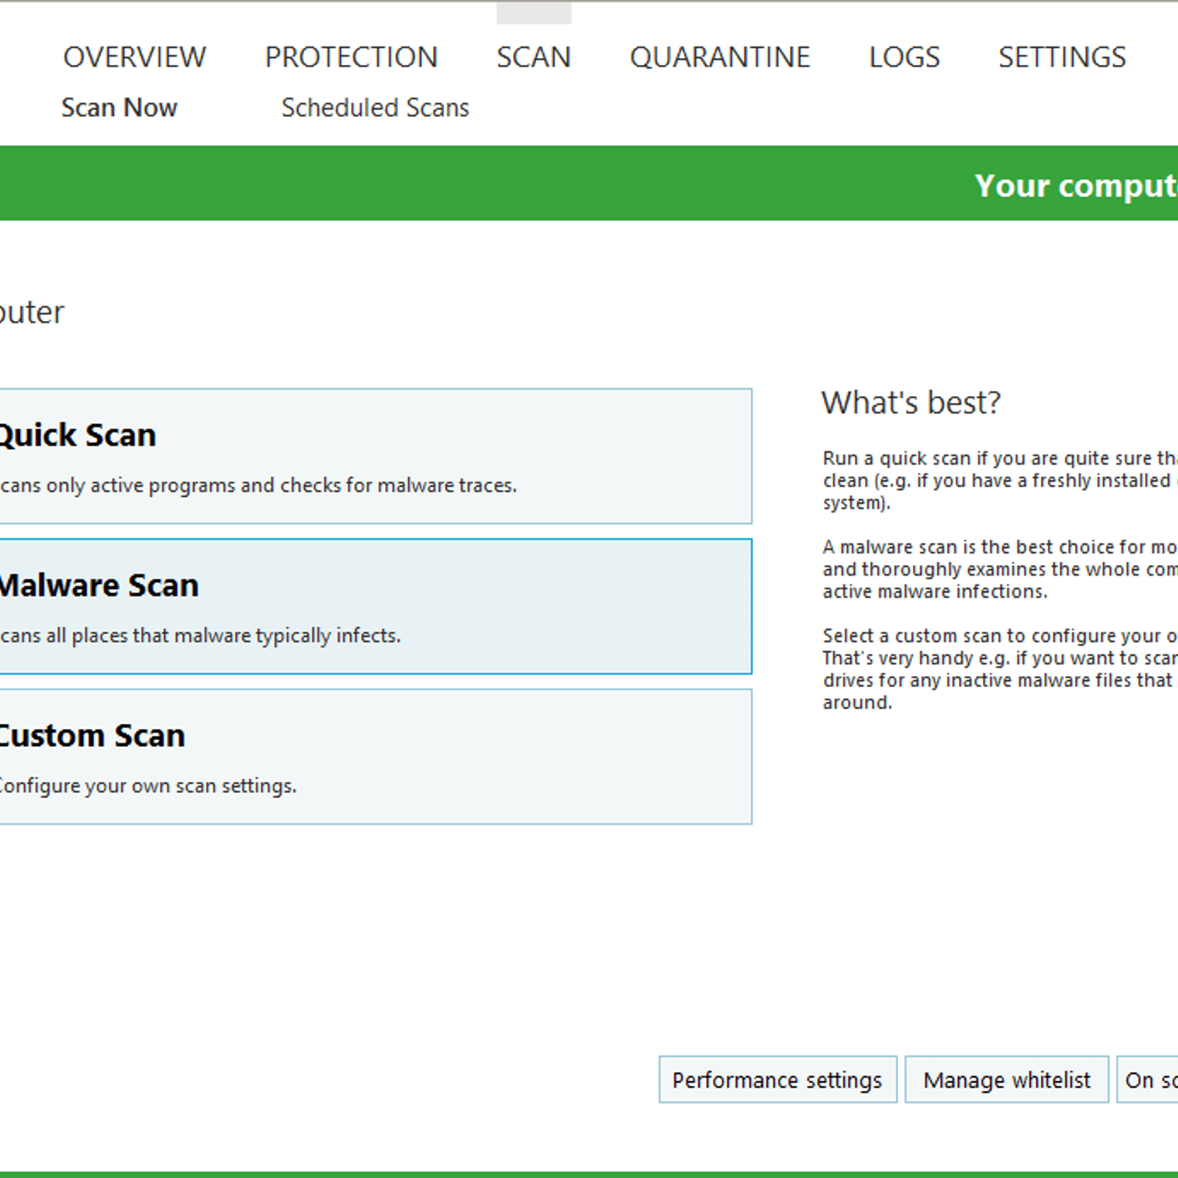Click the "Select a custom scan" help paragraph
This screenshot has width=1178, height=1178.
click(x=998, y=669)
